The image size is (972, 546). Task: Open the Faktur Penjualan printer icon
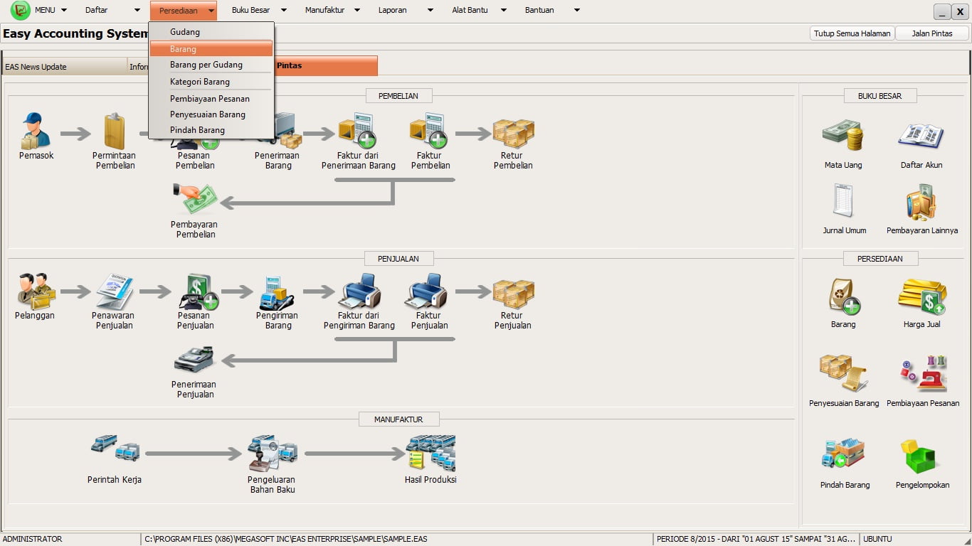coord(429,291)
